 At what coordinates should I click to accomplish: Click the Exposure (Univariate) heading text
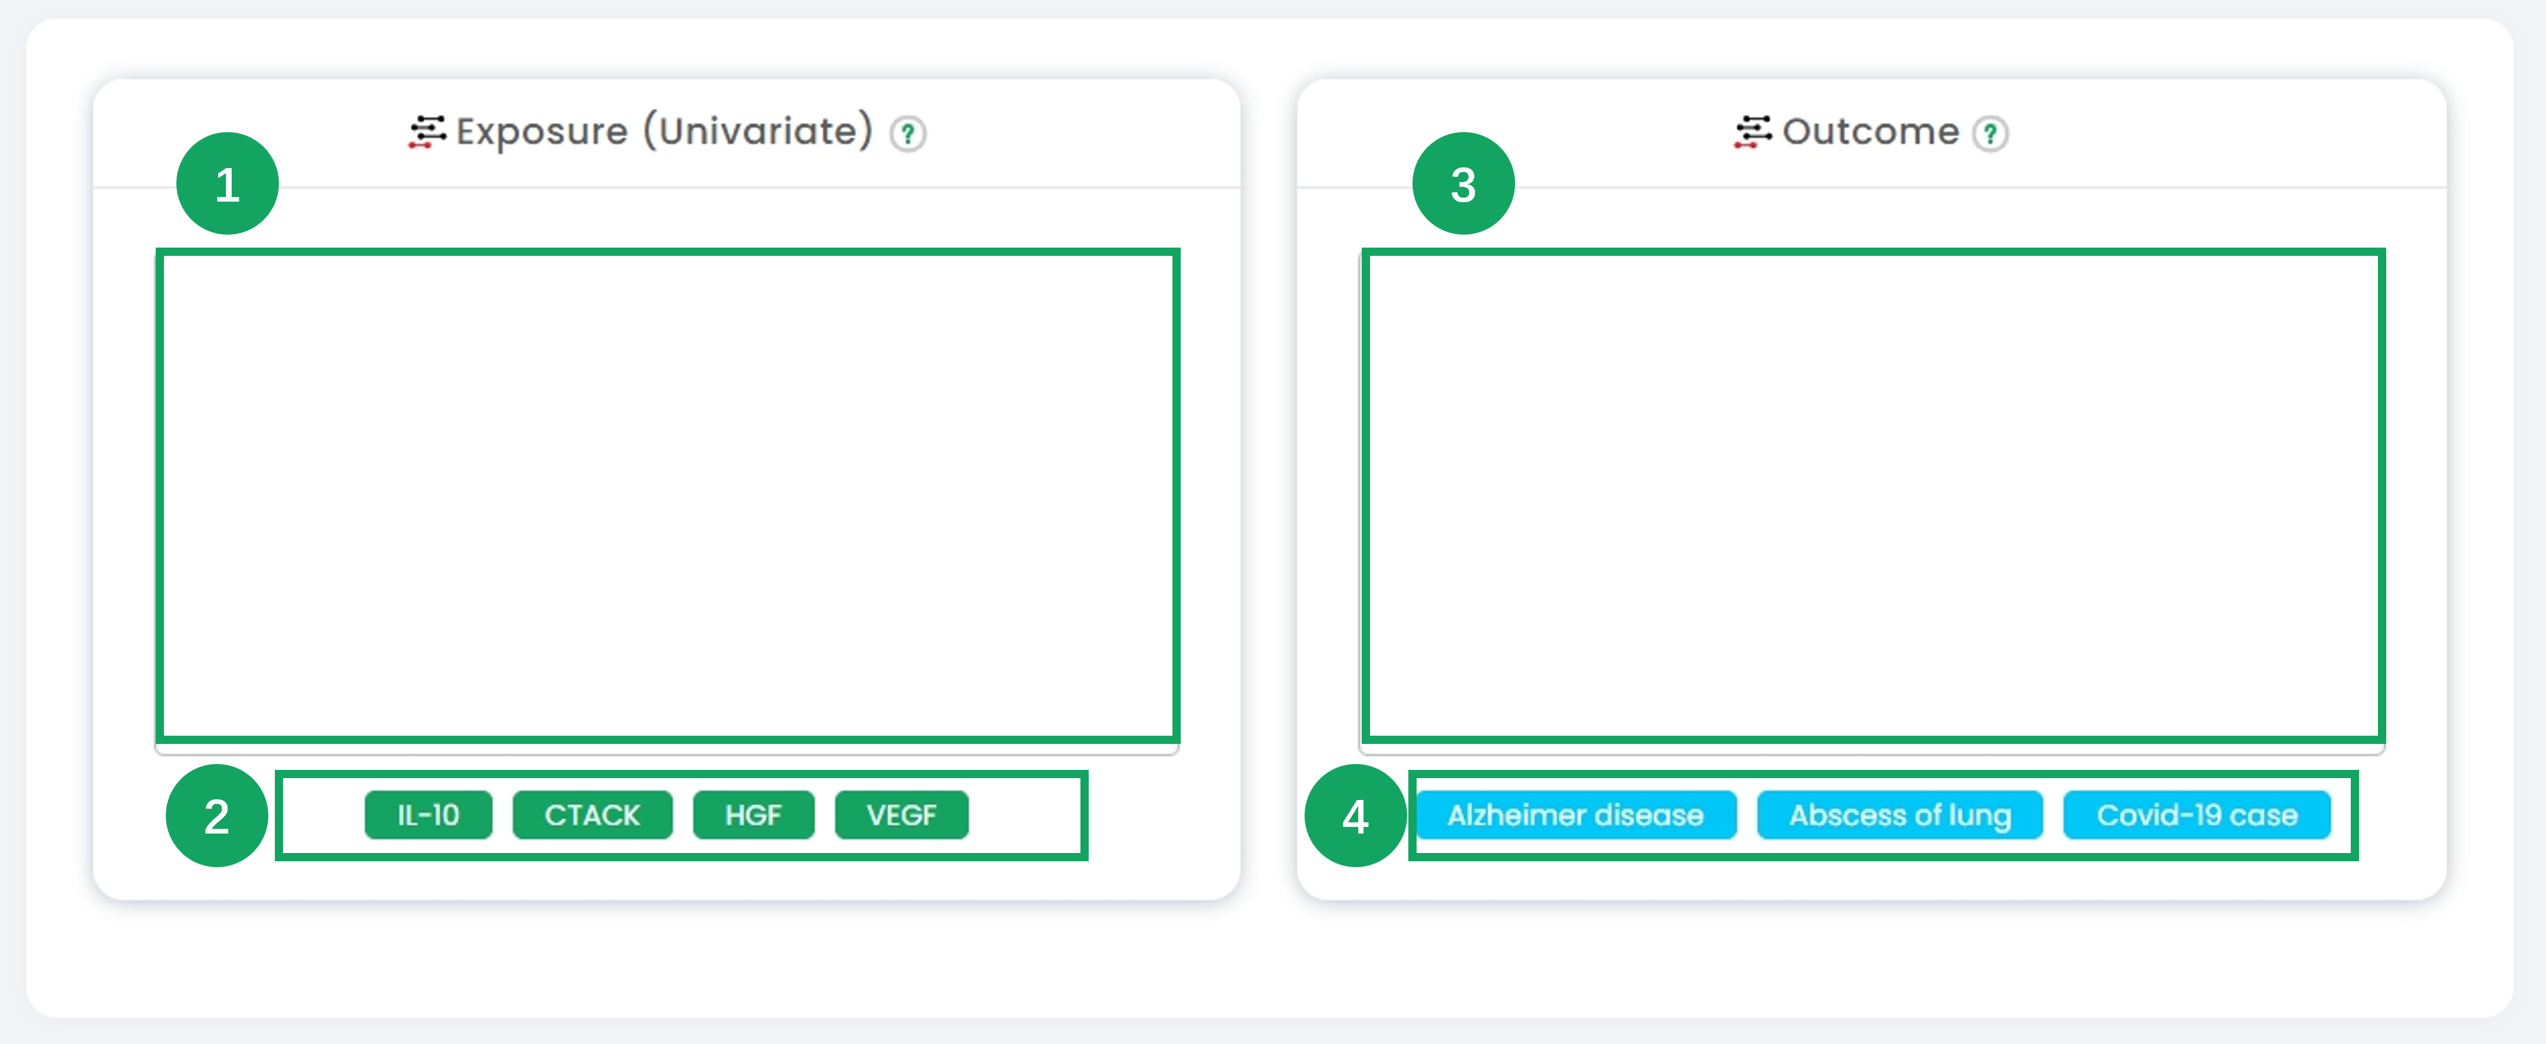pyautogui.click(x=664, y=131)
